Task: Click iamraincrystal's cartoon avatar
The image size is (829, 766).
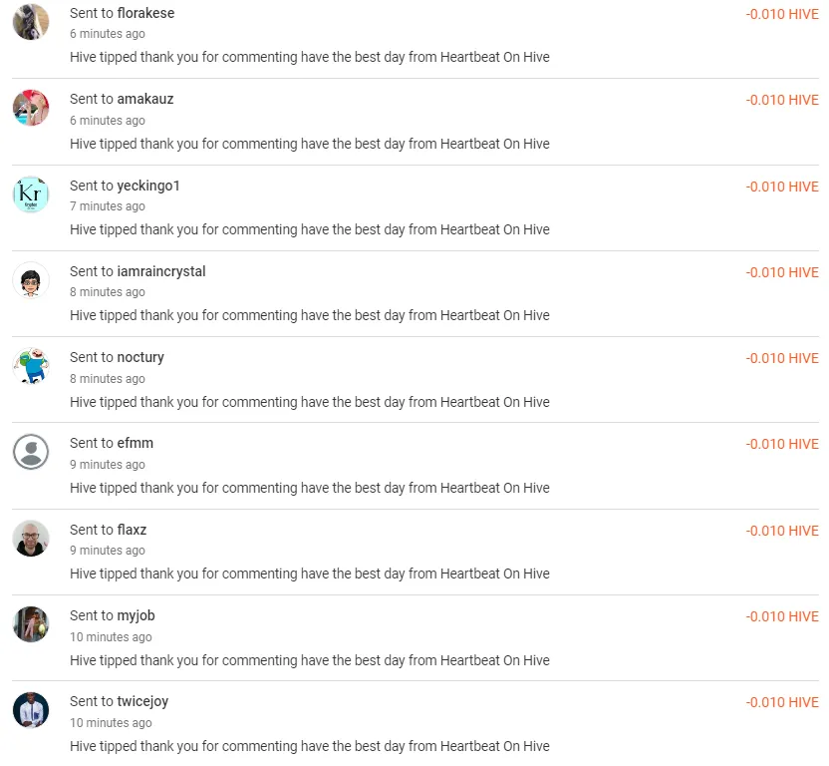Action: click(x=31, y=280)
